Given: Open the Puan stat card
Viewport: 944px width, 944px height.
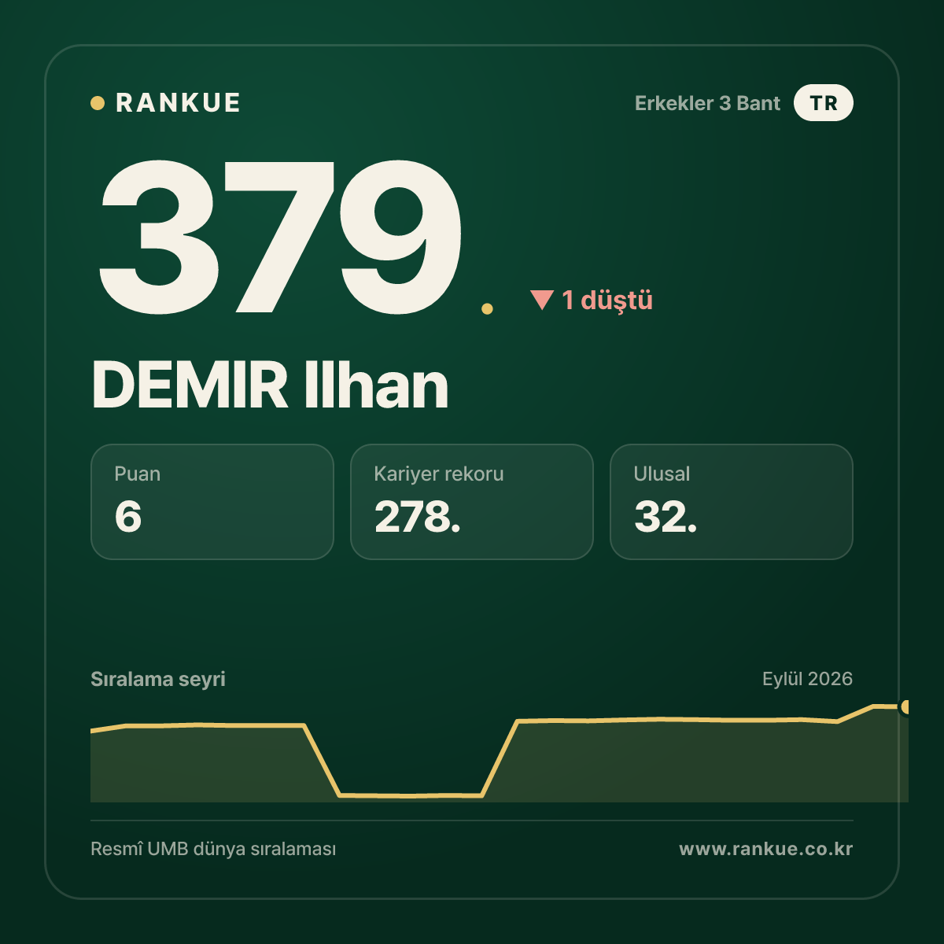Looking at the screenshot, I should coord(212,502).
